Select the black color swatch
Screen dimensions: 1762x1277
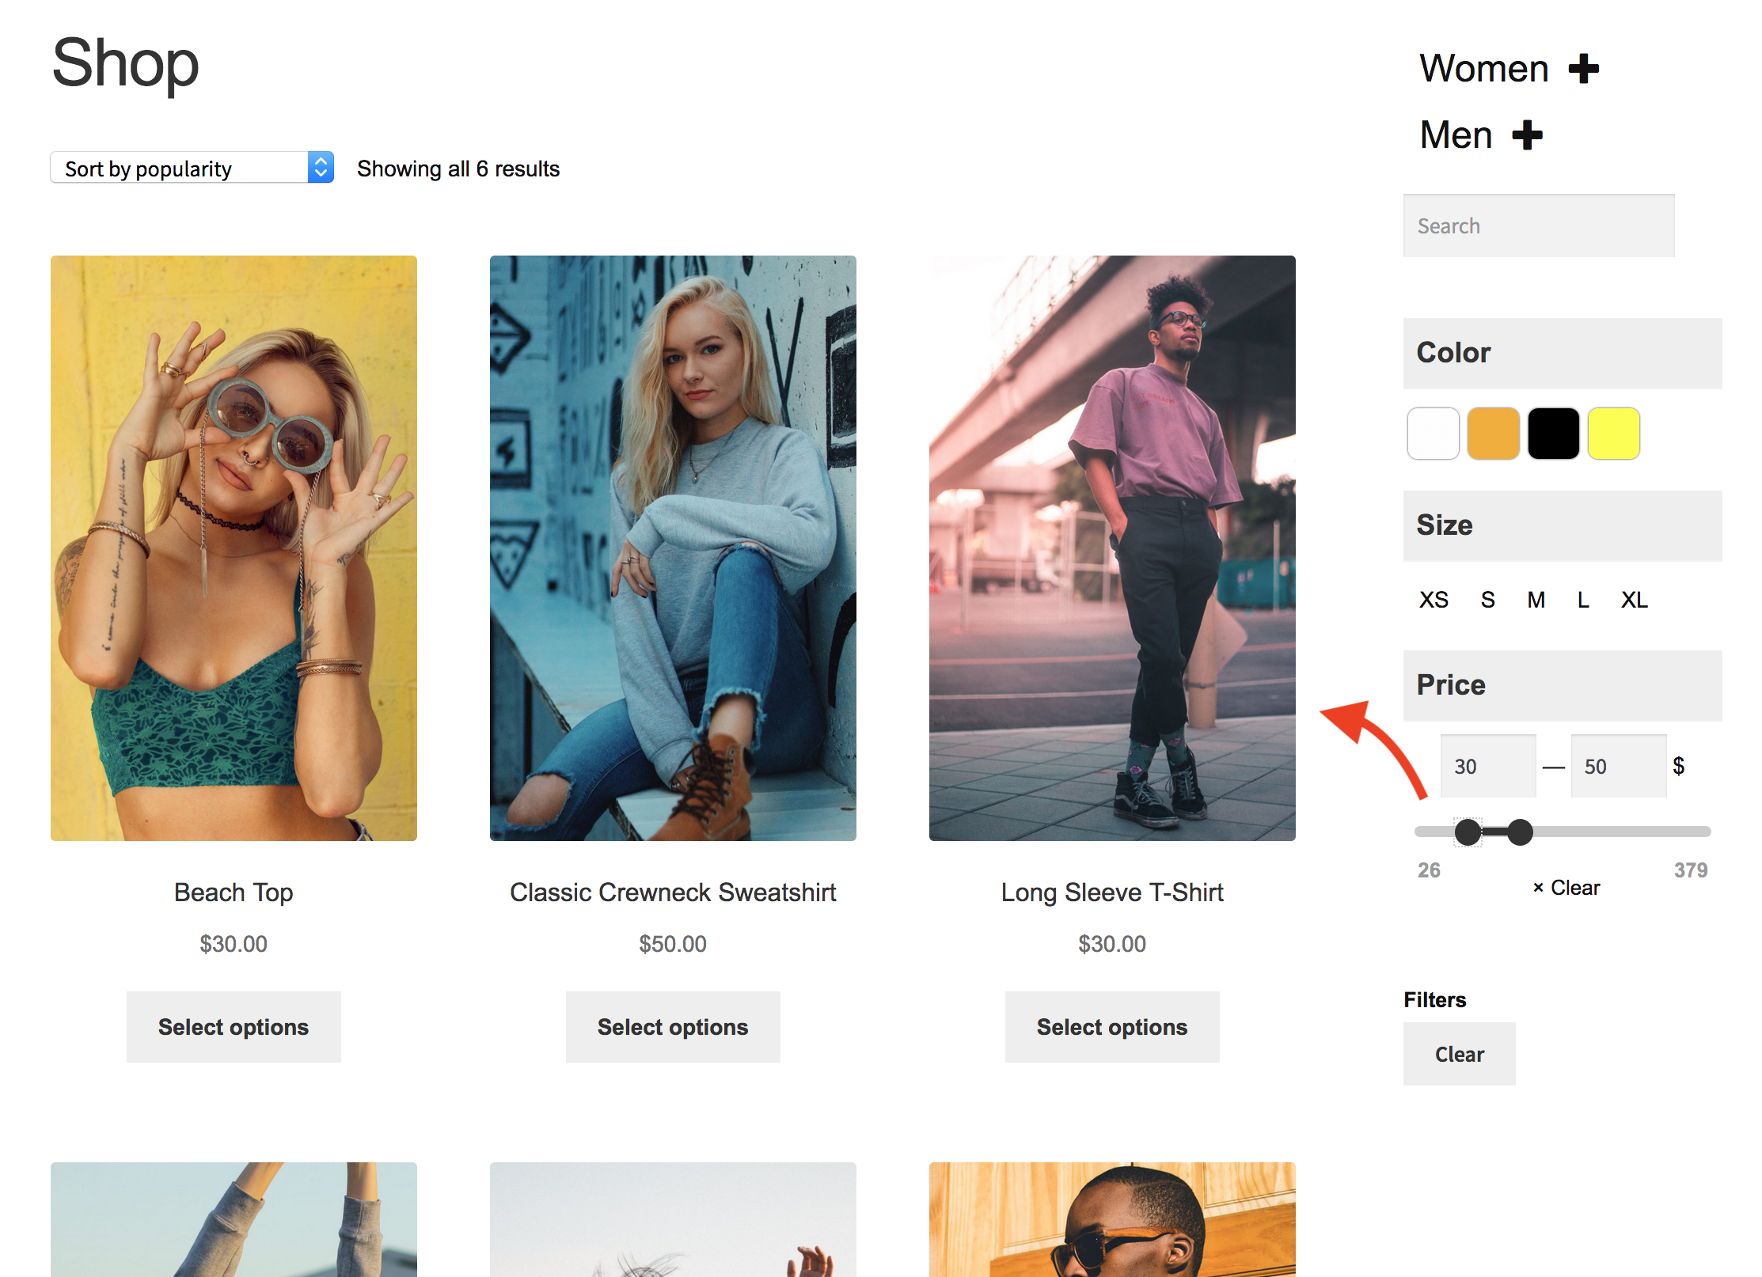click(1553, 434)
